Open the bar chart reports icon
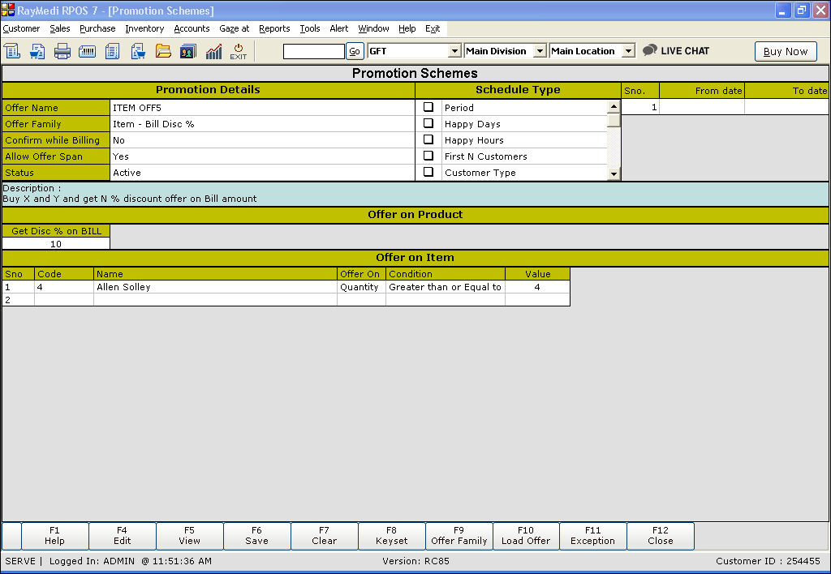The width and height of the screenshot is (831, 574). click(x=213, y=51)
